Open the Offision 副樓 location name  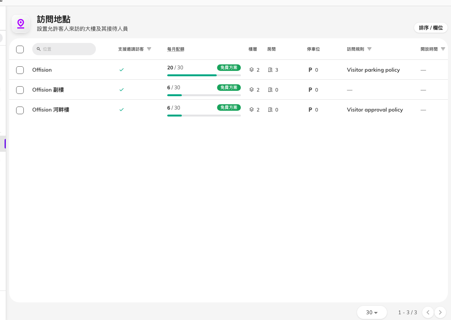click(48, 90)
